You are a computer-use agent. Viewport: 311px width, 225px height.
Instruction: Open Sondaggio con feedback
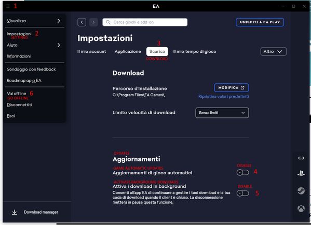point(31,69)
